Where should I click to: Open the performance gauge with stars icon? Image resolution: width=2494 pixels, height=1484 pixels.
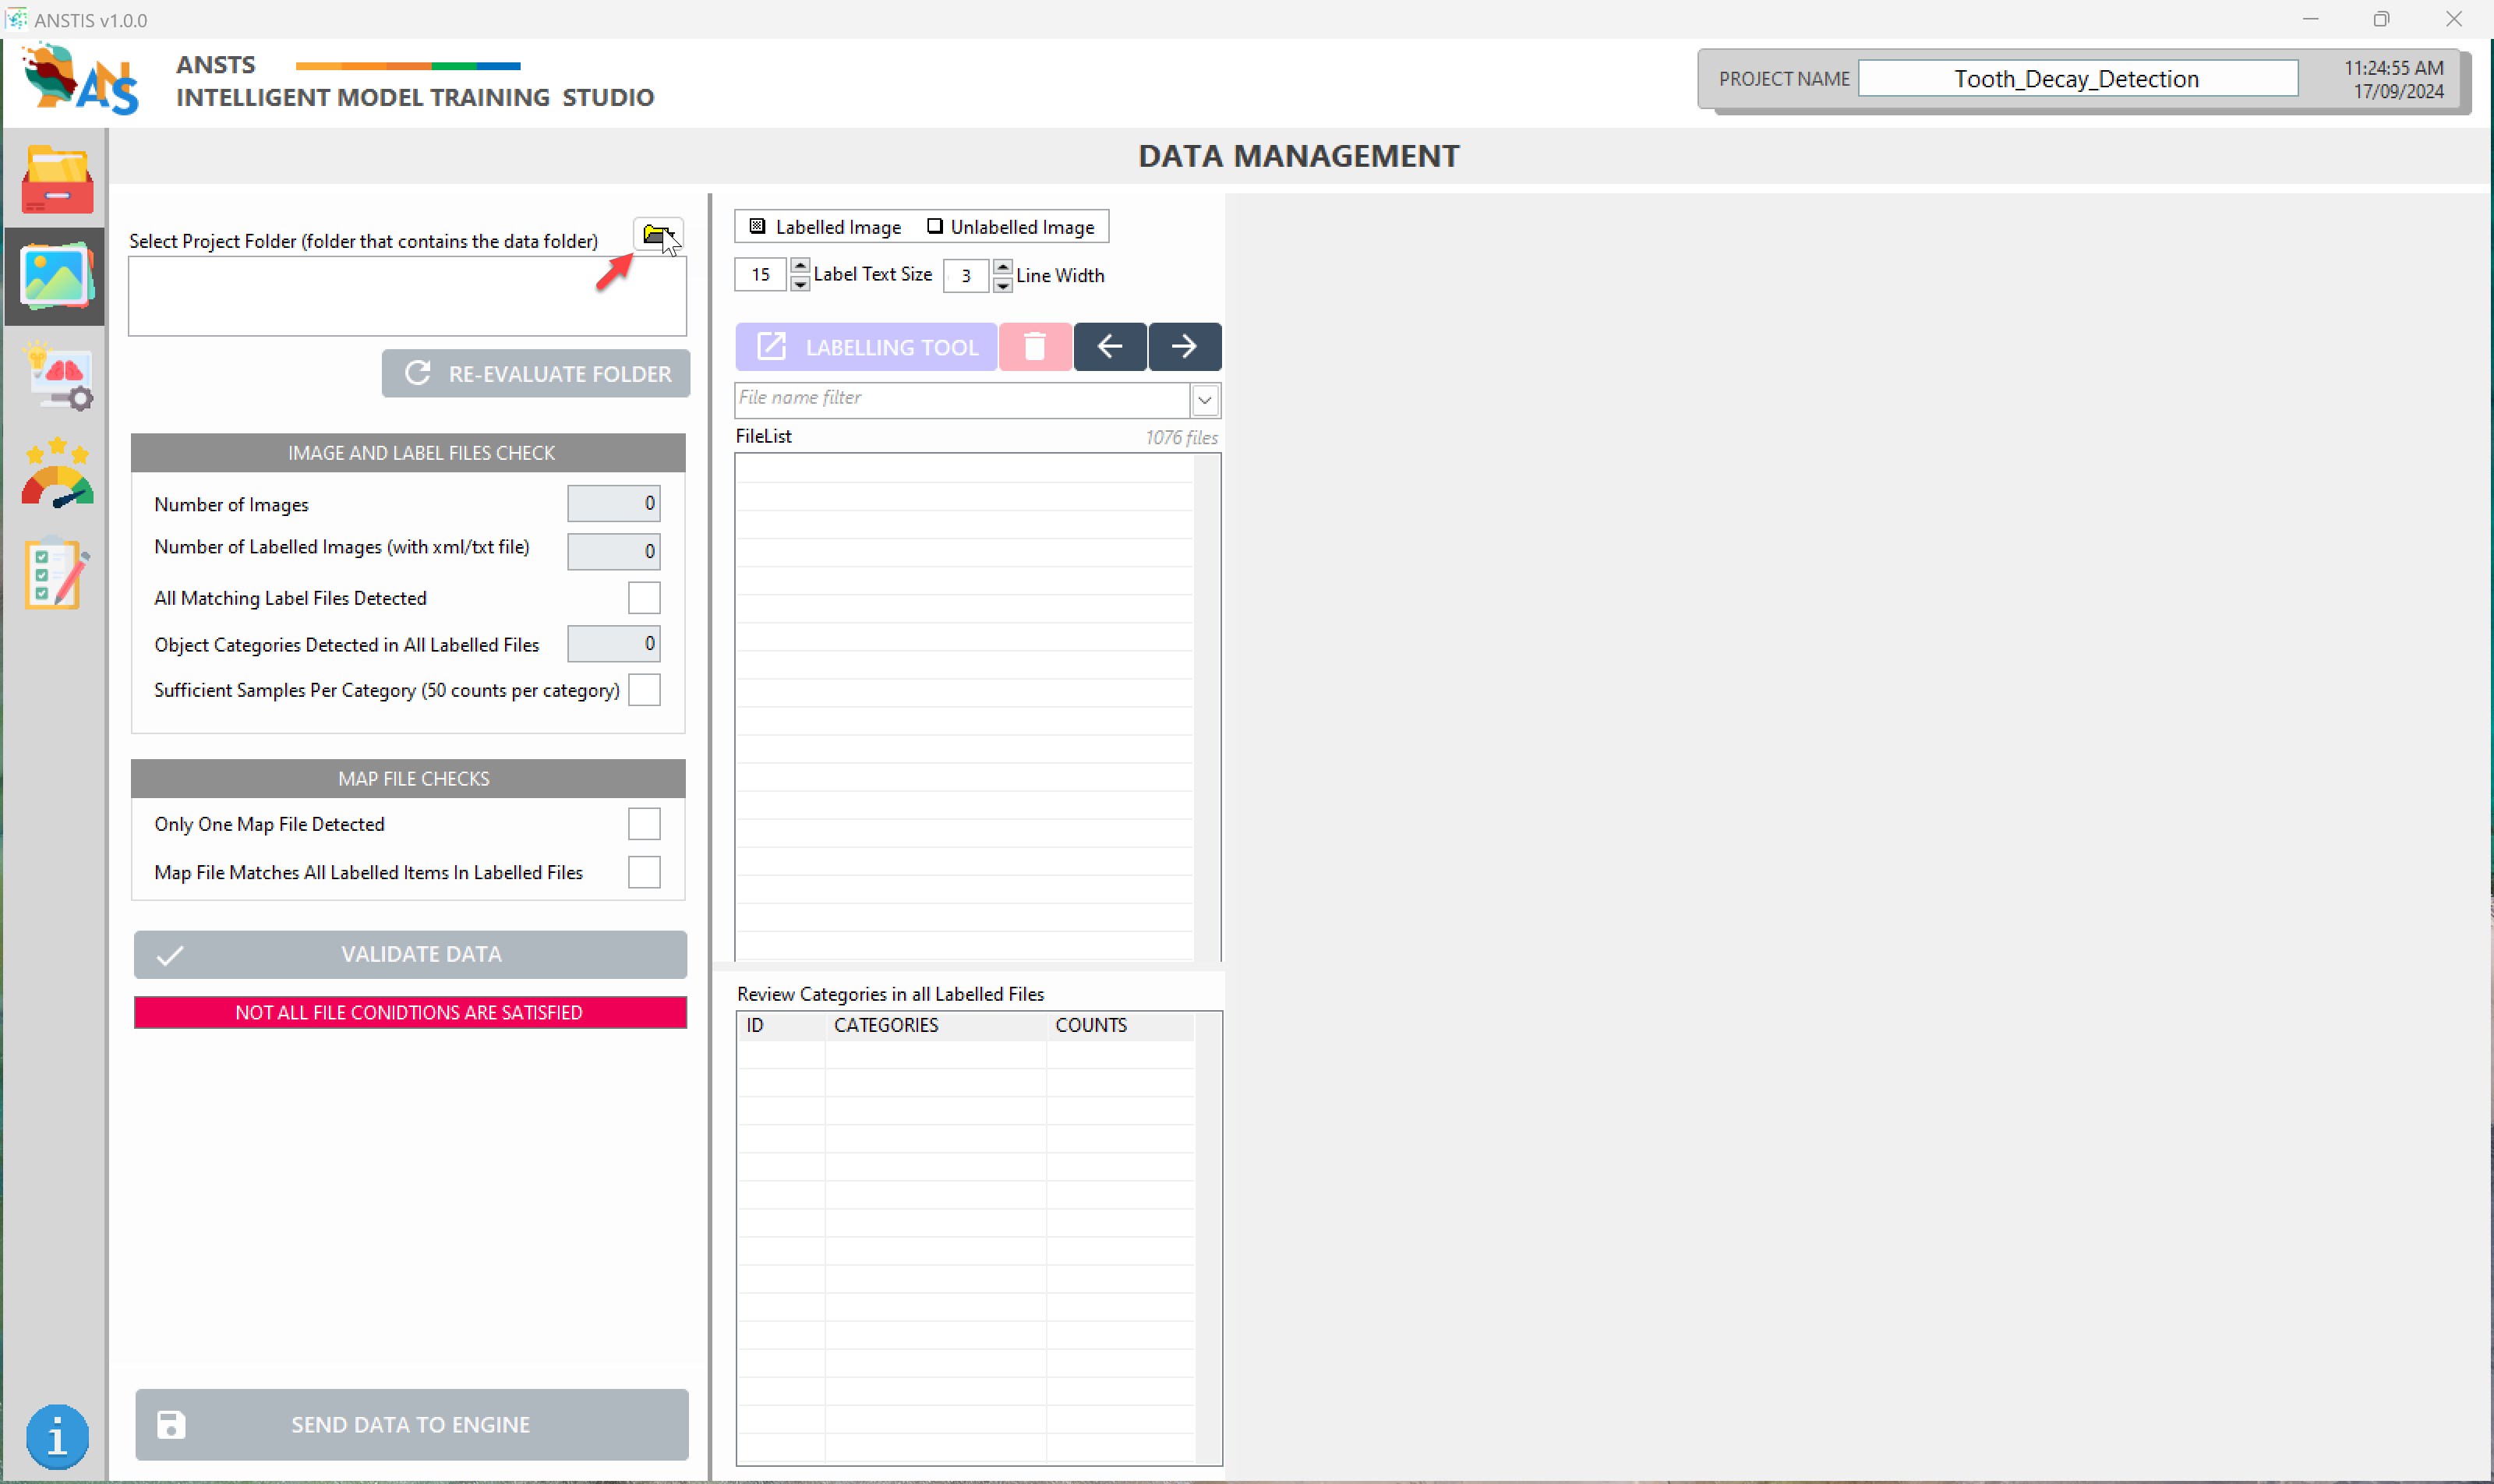tap(57, 474)
